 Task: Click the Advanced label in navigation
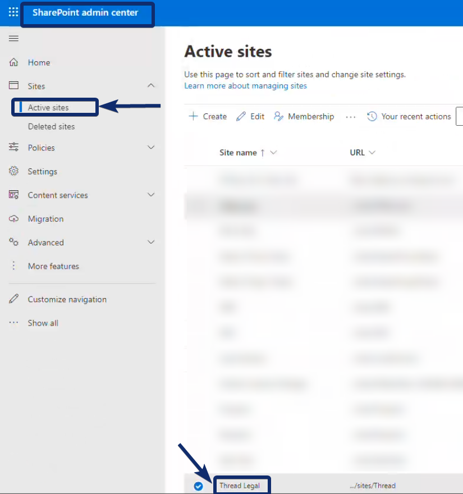(x=45, y=243)
